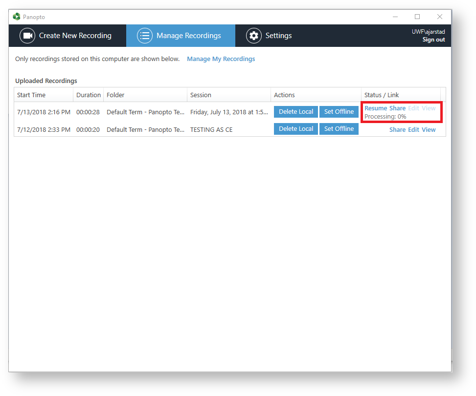The height and width of the screenshot is (396, 476).
Task: Edit the TESTING AS CE recording
Action: 413,130
